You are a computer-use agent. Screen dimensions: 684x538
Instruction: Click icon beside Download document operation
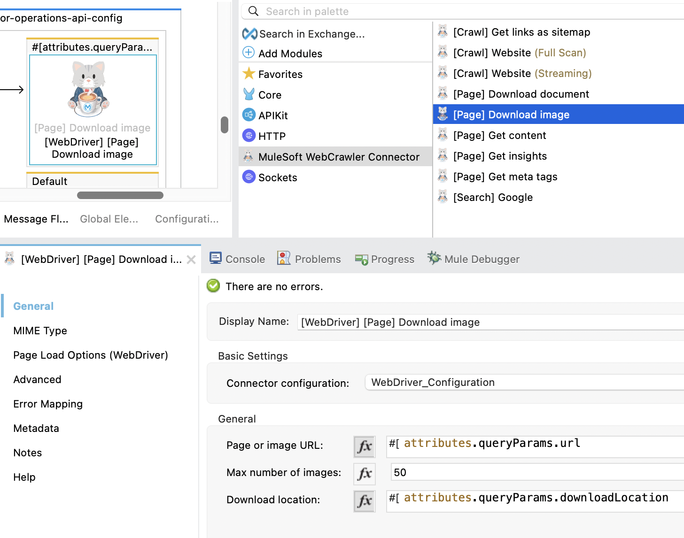pos(443,93)
